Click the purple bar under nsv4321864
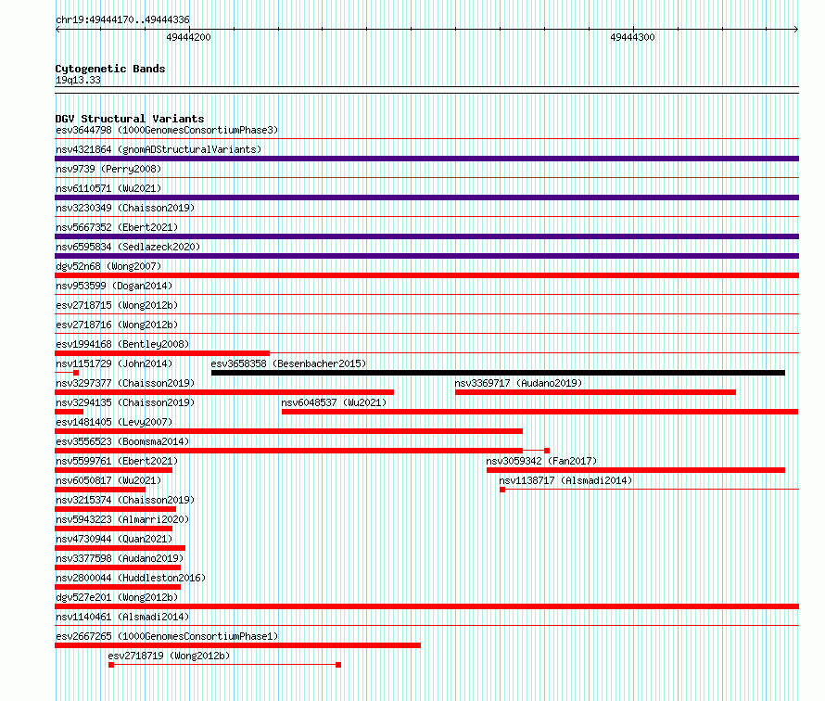Screen dimensions: 825x701 pyautogui.click(x=426, y=159)
